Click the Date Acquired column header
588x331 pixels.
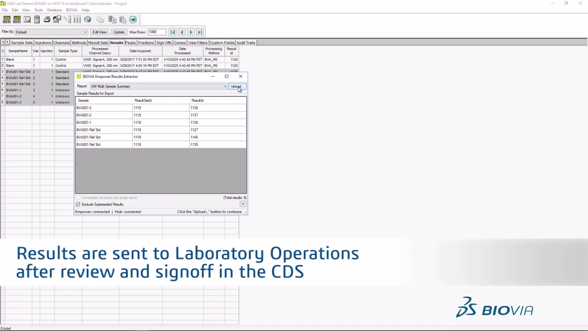pyautogui.click(x=140, y=51)
